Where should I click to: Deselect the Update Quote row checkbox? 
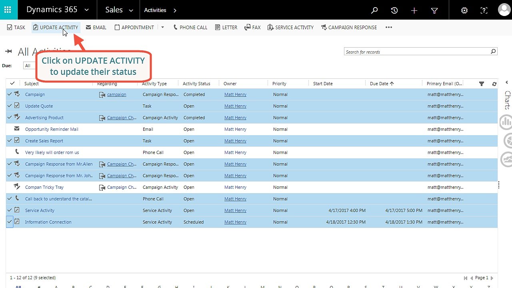[10, 106]
